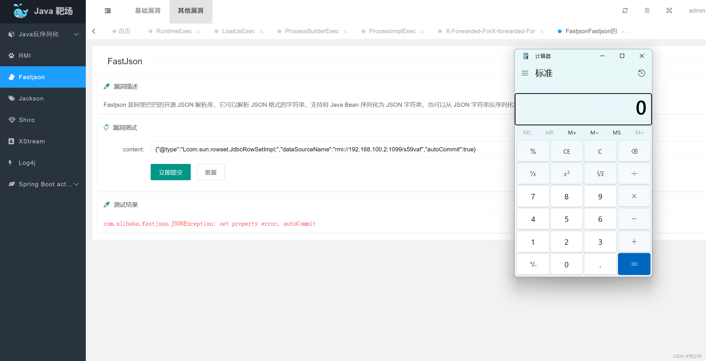
Task: Click calculator digit 0 key
Action: click(x=566, y=264)
